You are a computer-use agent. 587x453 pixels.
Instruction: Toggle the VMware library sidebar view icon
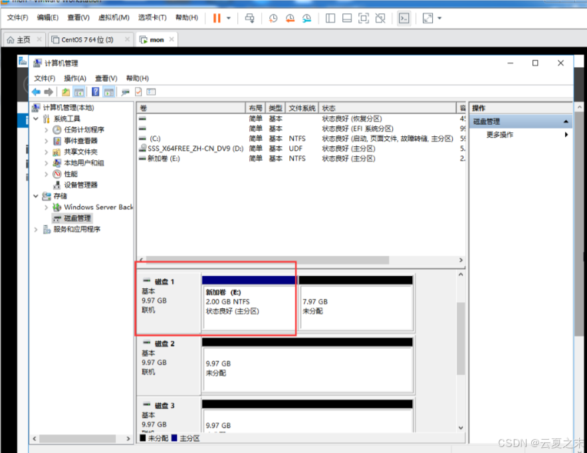click(330, 18)
